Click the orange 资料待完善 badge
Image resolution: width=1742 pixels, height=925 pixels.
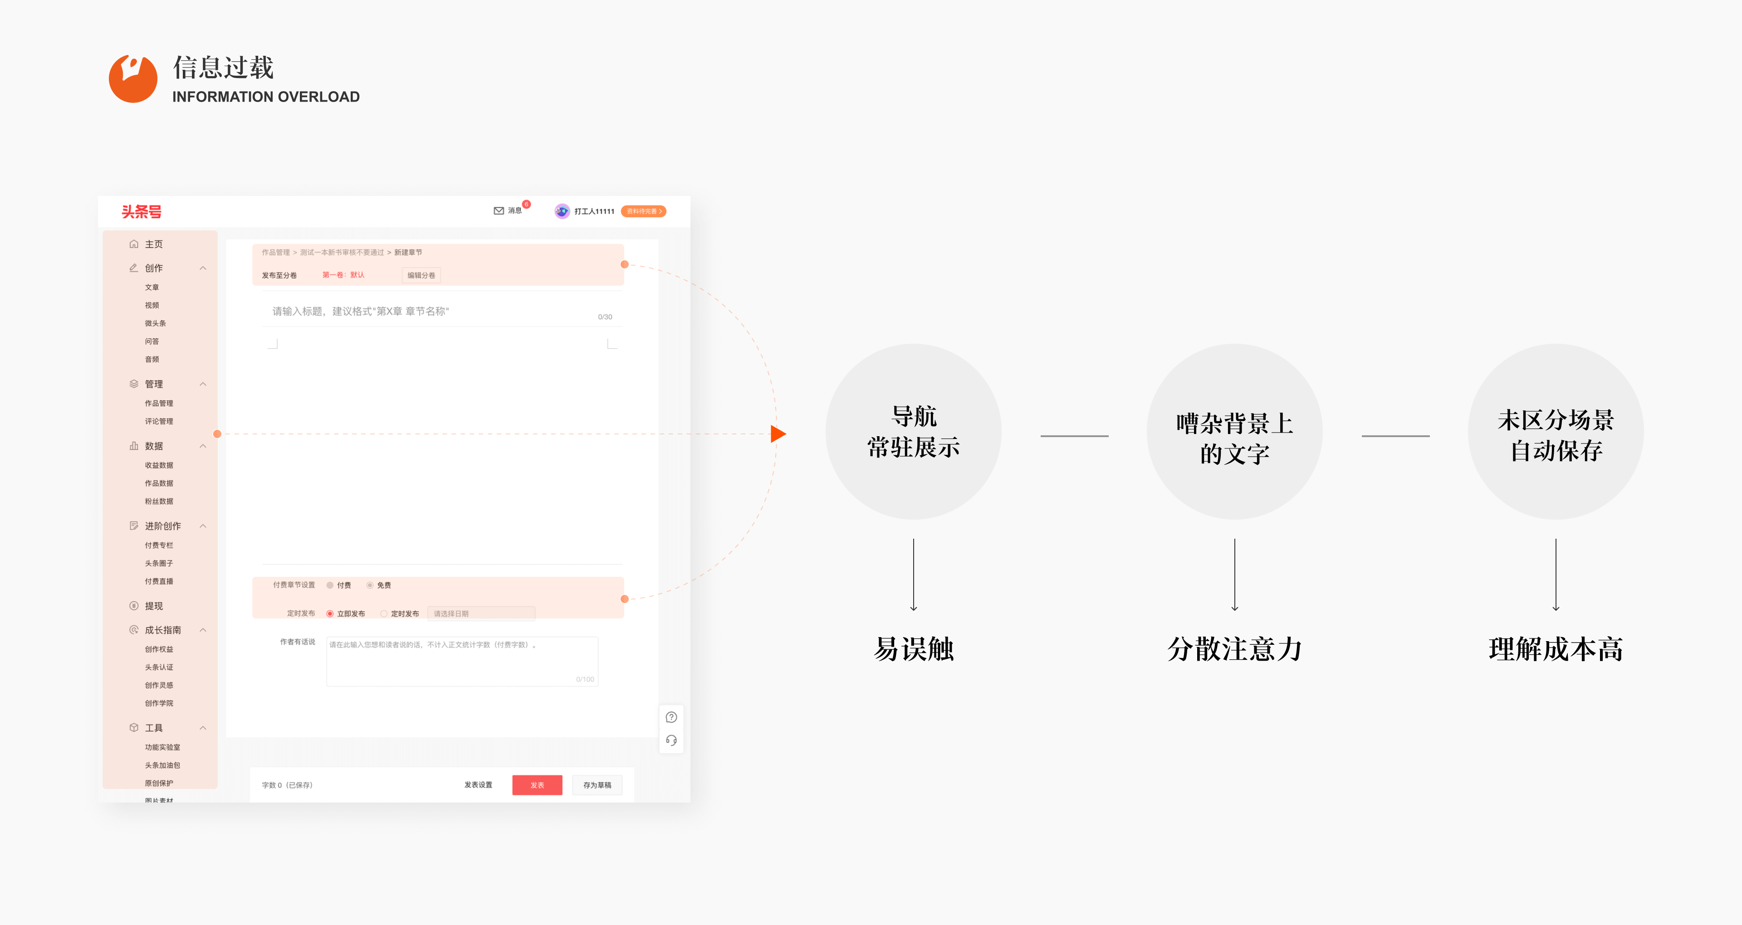[x=644, y=212]
